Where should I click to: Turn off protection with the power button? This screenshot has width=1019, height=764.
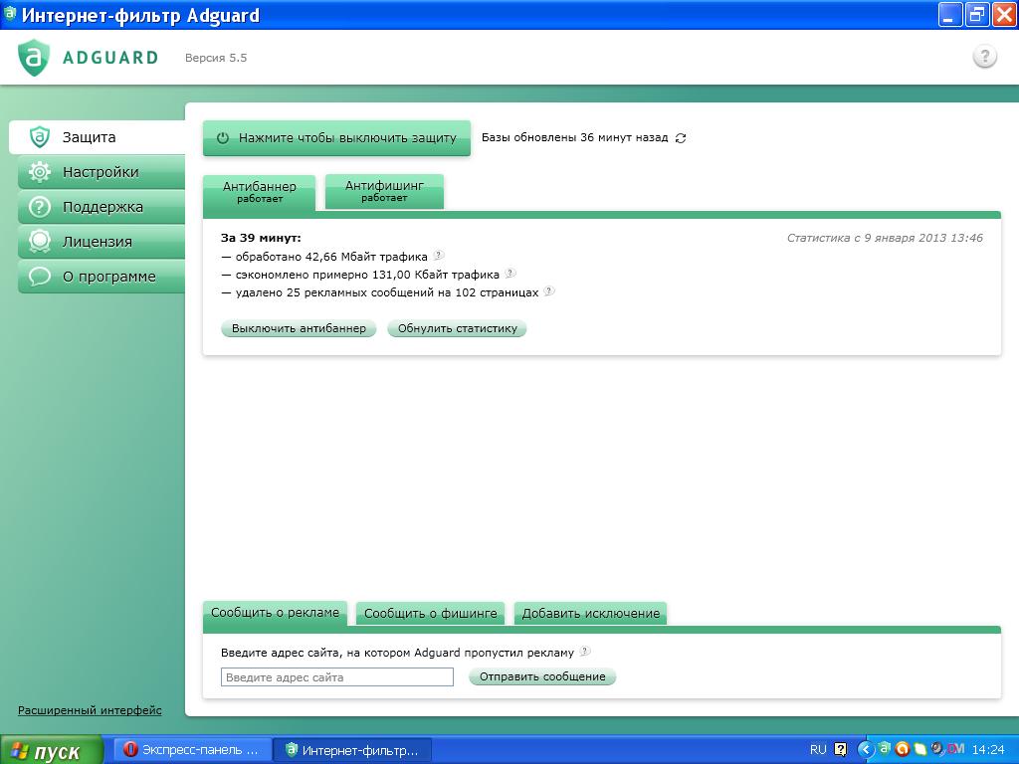pos(336,137)
